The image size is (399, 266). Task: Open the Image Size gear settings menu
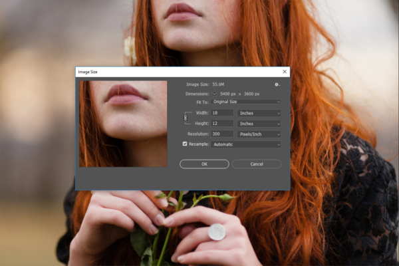pyautogui.click(x=277, y=84)
